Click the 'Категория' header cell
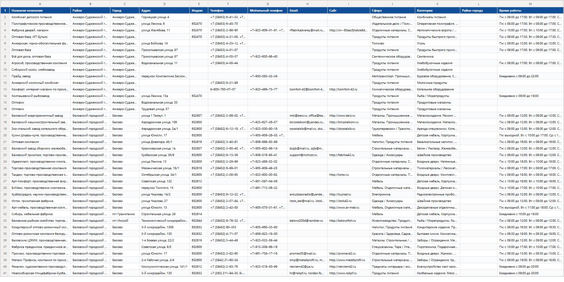This screenshot has height=282, width=564. coord(437,11)
